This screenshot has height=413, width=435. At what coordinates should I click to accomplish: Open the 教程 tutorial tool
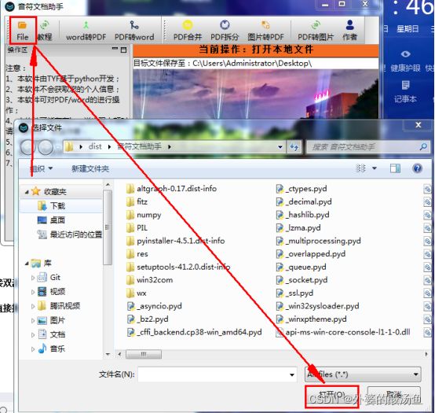coord(45,31)
